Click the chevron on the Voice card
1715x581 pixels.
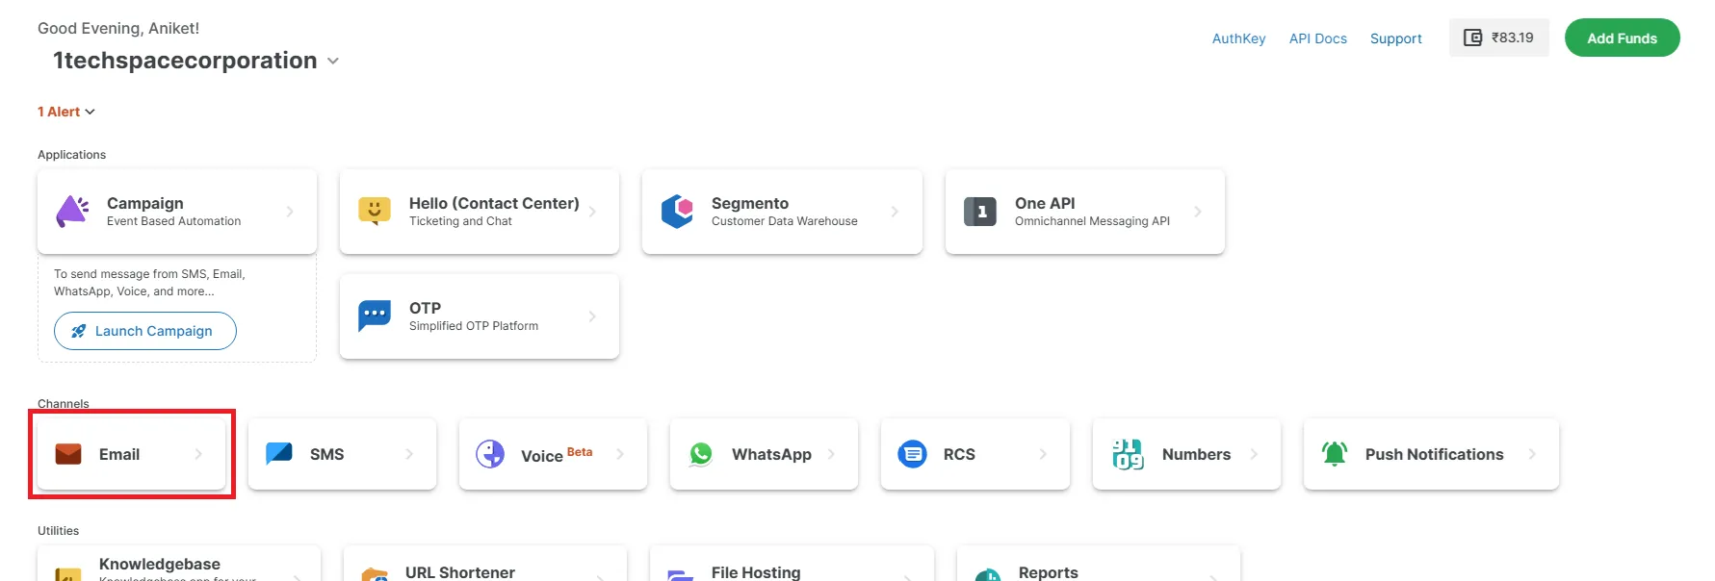tap(620, 454)
